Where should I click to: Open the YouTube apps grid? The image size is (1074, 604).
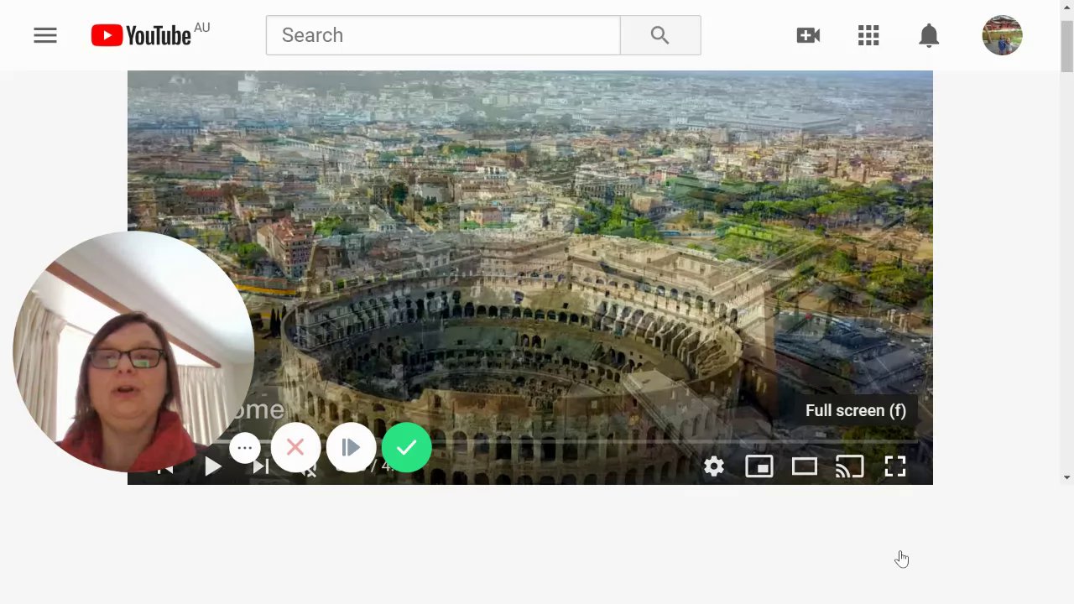point(868,35)
